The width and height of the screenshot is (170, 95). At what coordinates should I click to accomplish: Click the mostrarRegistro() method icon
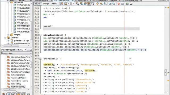[x=8, y=87]
